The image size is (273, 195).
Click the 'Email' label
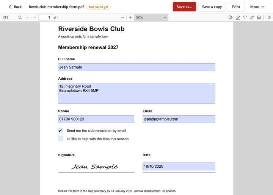[147, 111]
